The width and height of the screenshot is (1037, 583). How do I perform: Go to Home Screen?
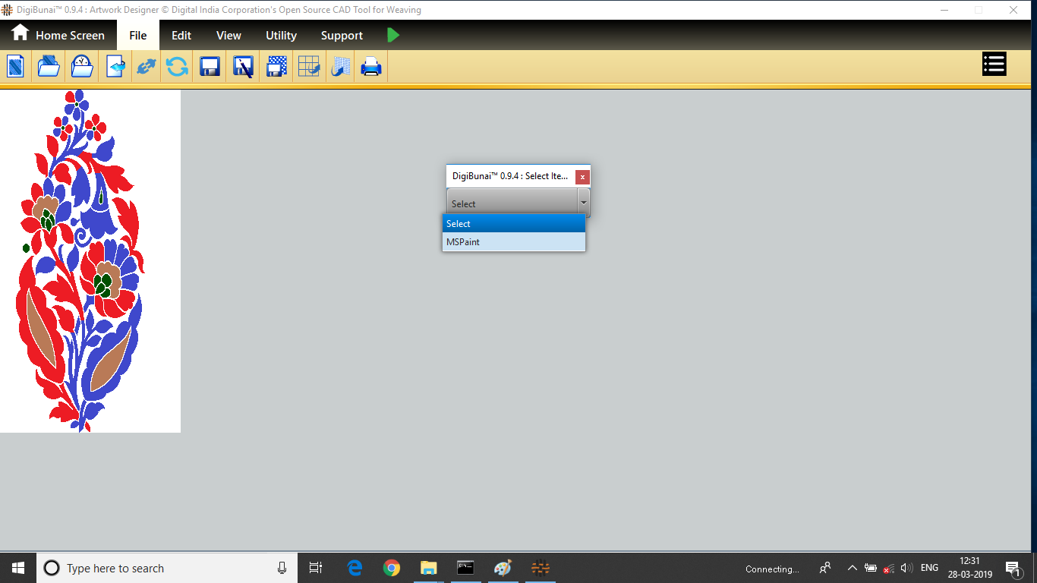pos(58,36)
